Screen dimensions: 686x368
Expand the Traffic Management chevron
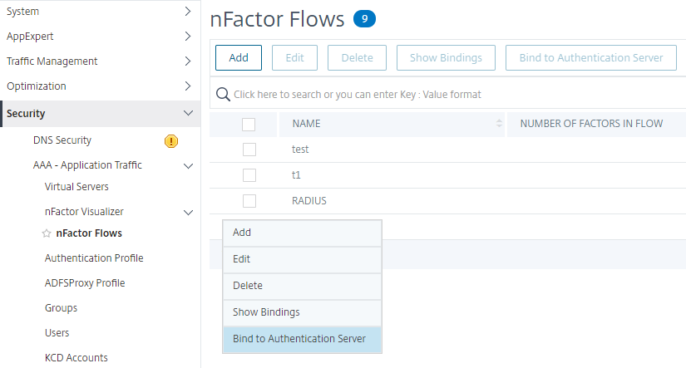point(188,61)
